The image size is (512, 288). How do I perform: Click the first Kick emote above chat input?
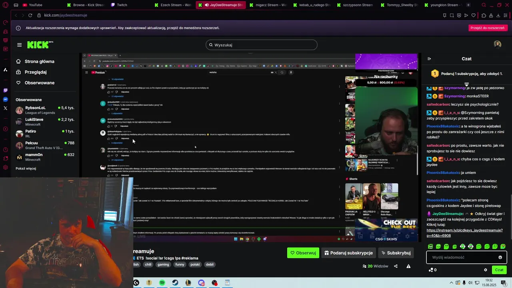coord(430,246)
